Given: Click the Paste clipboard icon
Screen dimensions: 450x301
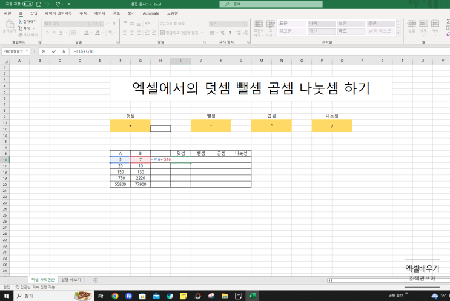Looking at the screenshot, I should click(x=10, y=24).
